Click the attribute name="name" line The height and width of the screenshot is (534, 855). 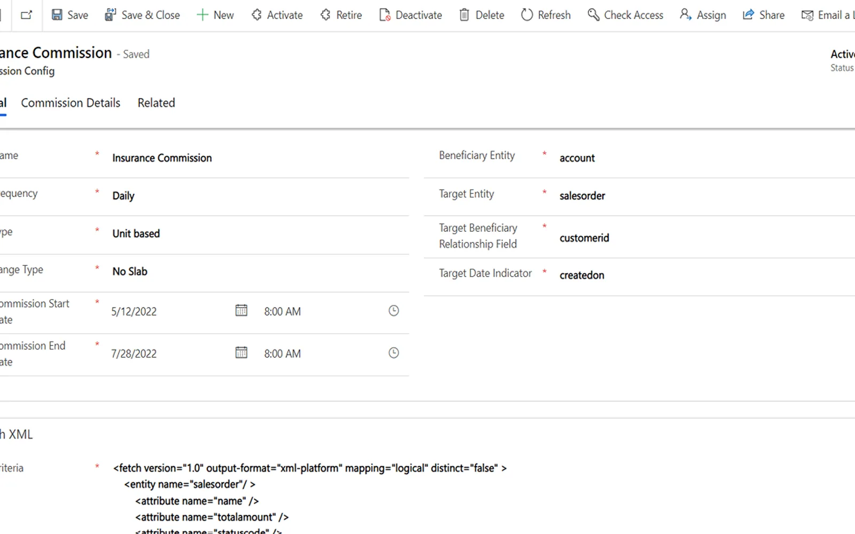pyautogui.click(x=197, y=501)
